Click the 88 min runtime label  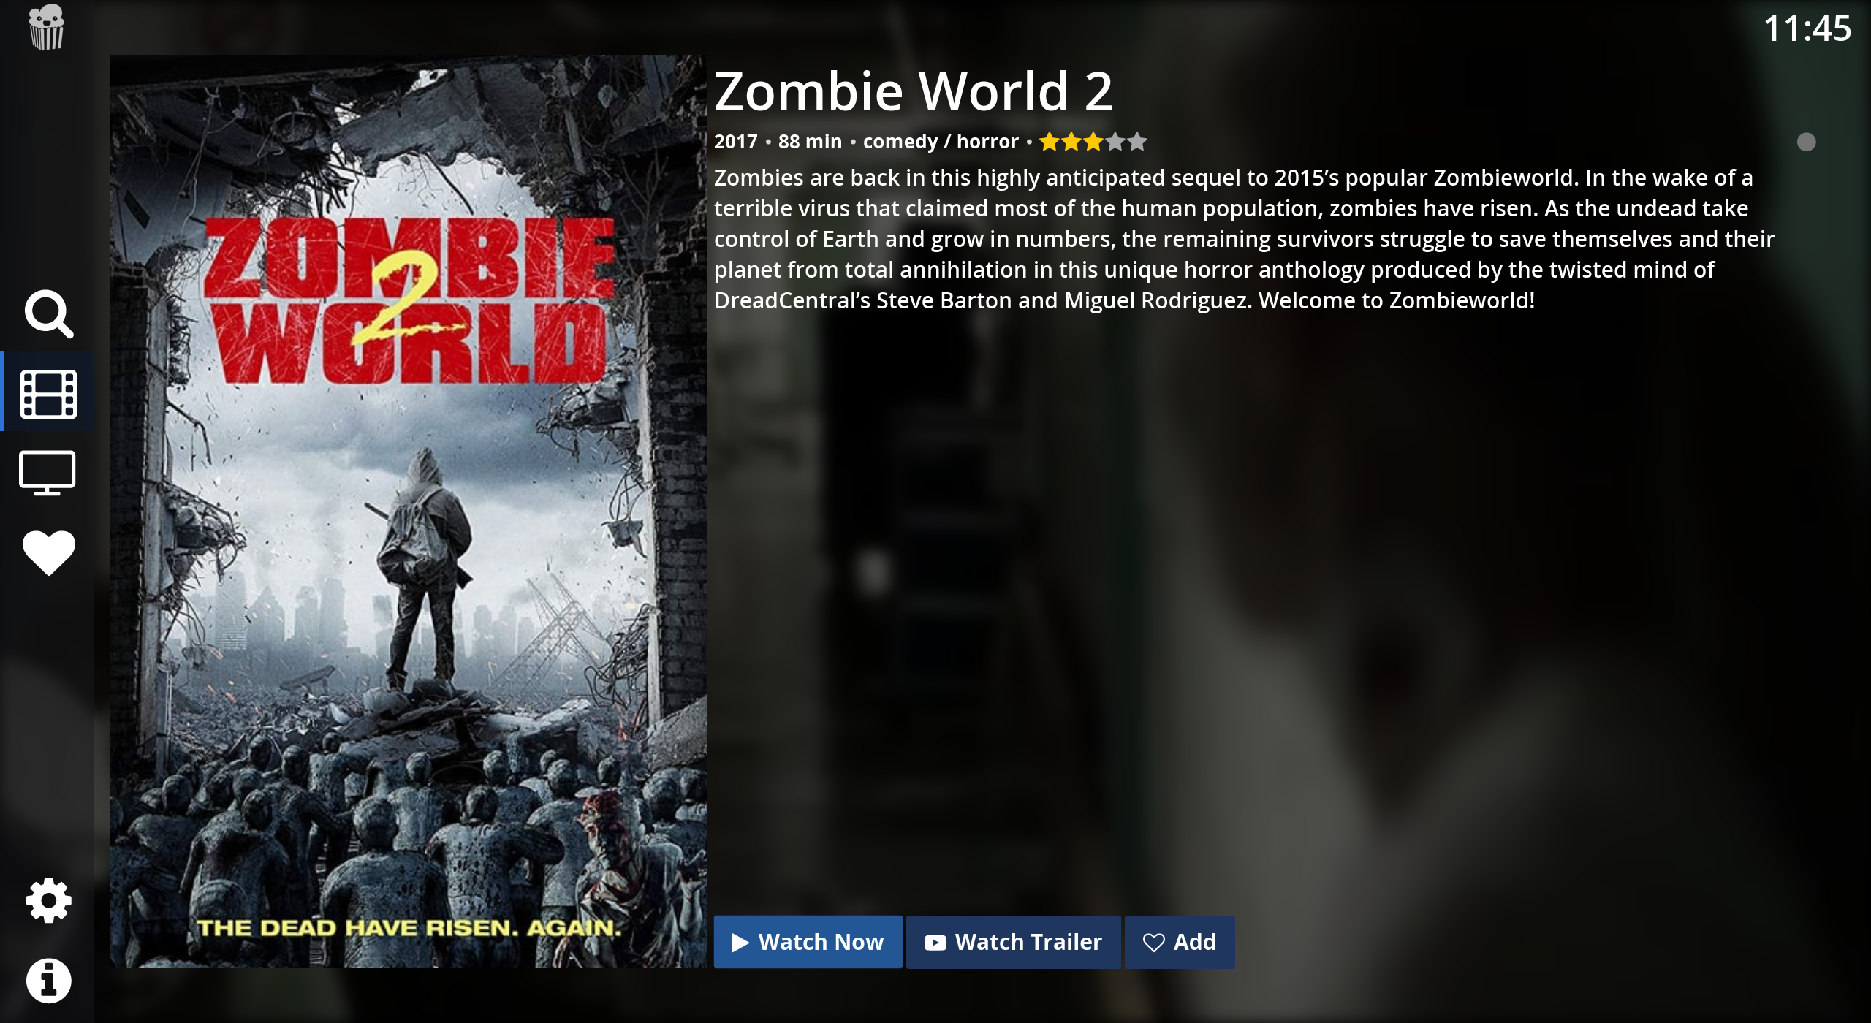pyautogui.click(x=810, y=141)
